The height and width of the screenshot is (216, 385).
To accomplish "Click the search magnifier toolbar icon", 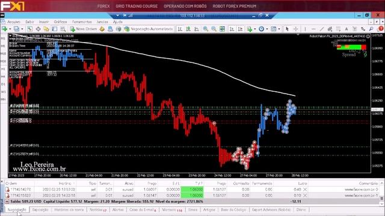I will (x=371, y=29).
